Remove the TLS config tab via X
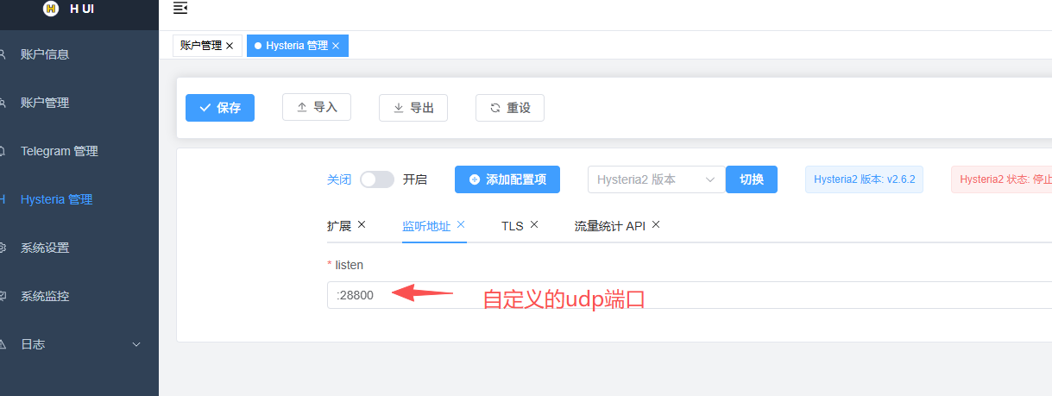This screenshot has width=1052, height=396. (534, 224)
